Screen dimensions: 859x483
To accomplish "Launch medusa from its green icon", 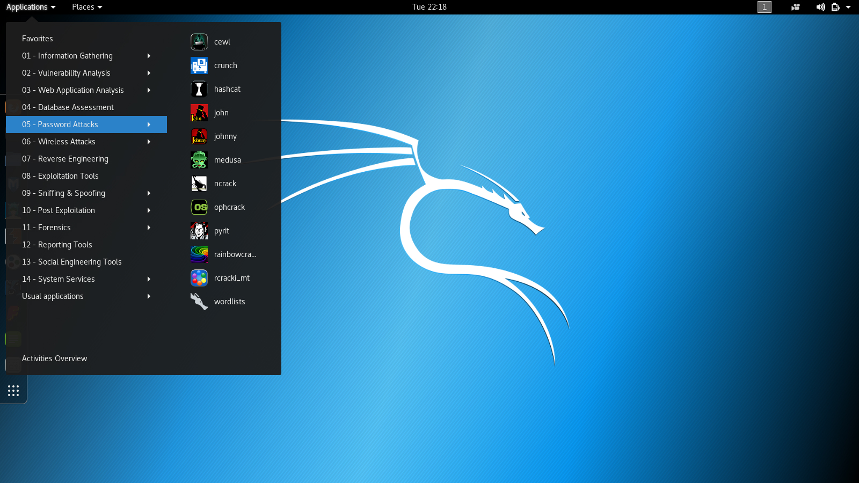I will tap(199, 160).
